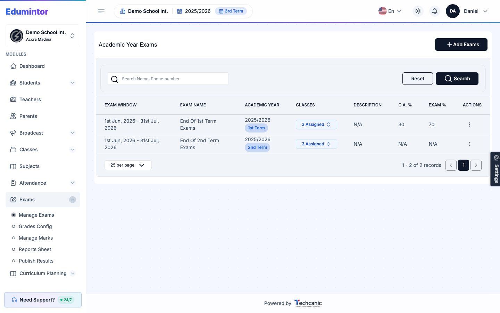The width and height of the screenshot is (500, 313).
Task: Open the Daniel user menu
Action: coord(476,11)
